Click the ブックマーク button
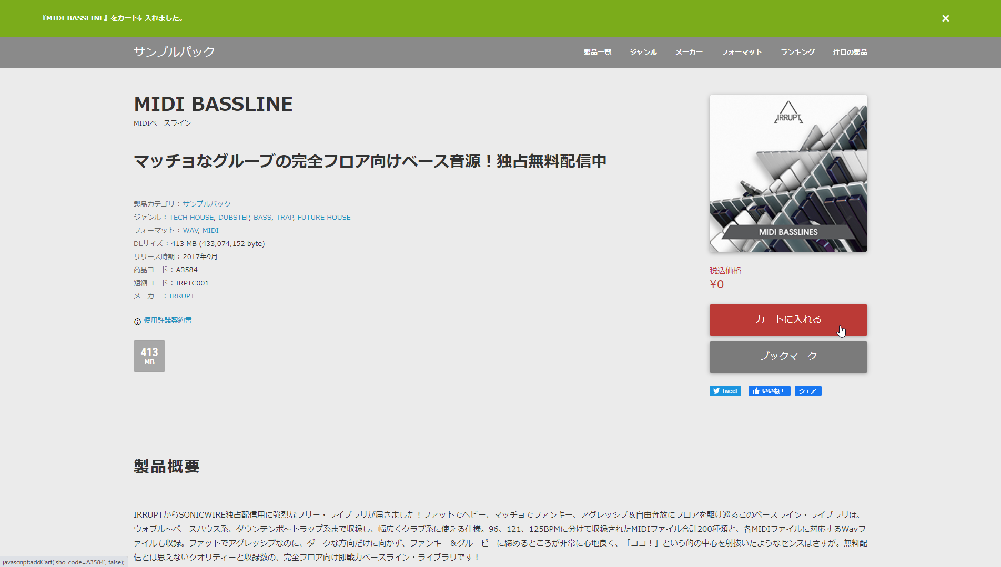This screenshot has height=567, width=1001. coord(788,356)
